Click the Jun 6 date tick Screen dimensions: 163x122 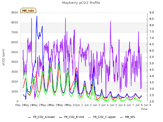[122, 105]
